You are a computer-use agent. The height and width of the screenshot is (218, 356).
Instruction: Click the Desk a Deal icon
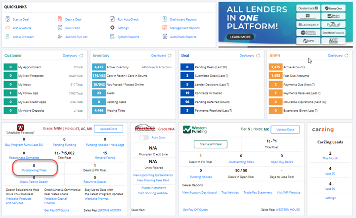coord(60,19)
